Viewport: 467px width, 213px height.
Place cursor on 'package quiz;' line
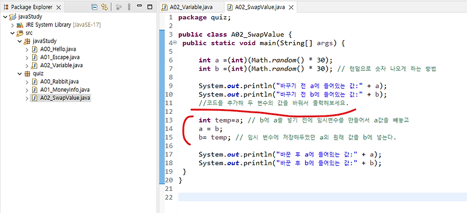(x=204, y=18)
